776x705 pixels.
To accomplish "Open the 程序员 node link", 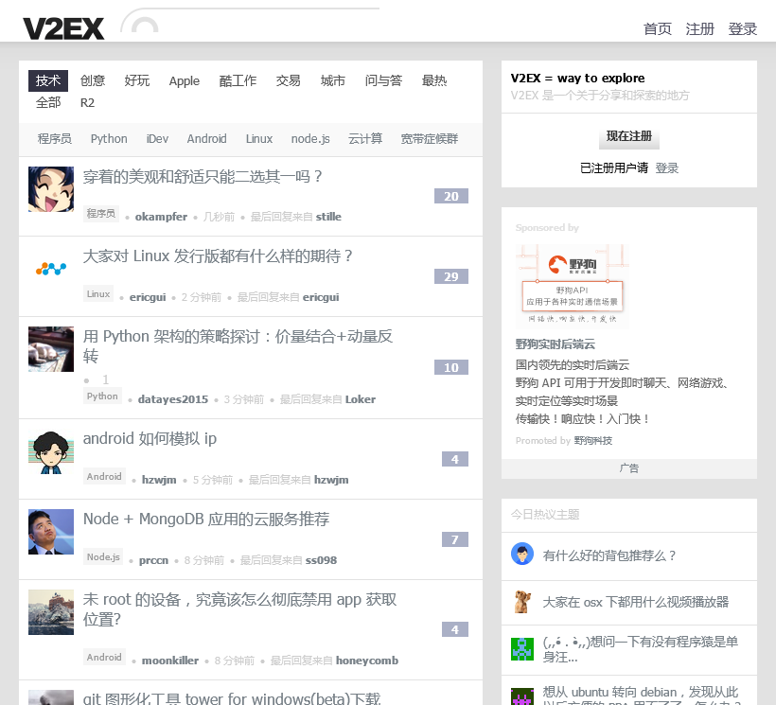I will 55,139.
